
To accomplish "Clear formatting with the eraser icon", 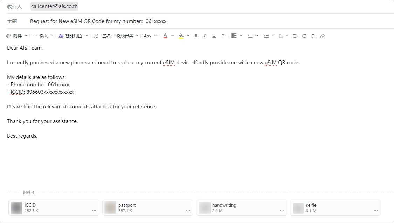I will click(322, 36).
